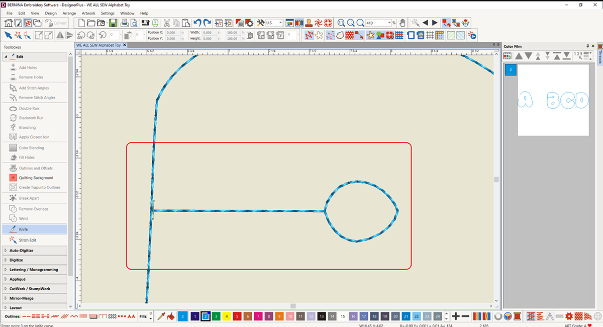Click the Paste clipboard icon
This screenshot has height=327, width=603.
[185, 23]
